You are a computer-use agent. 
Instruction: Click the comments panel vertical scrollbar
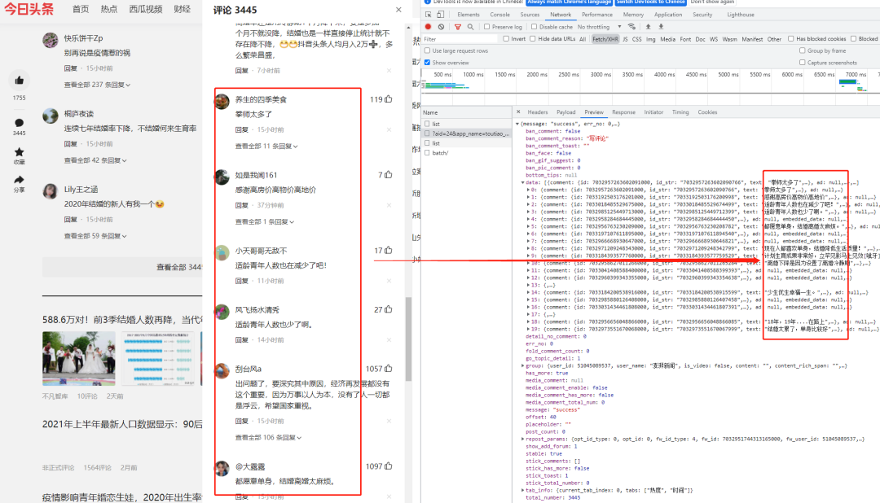[x=408, y=339]
